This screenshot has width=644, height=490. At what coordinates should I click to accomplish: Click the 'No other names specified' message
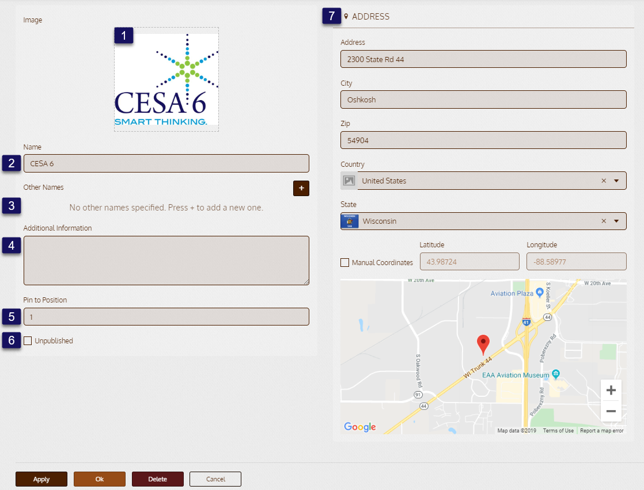coord(166,208)
